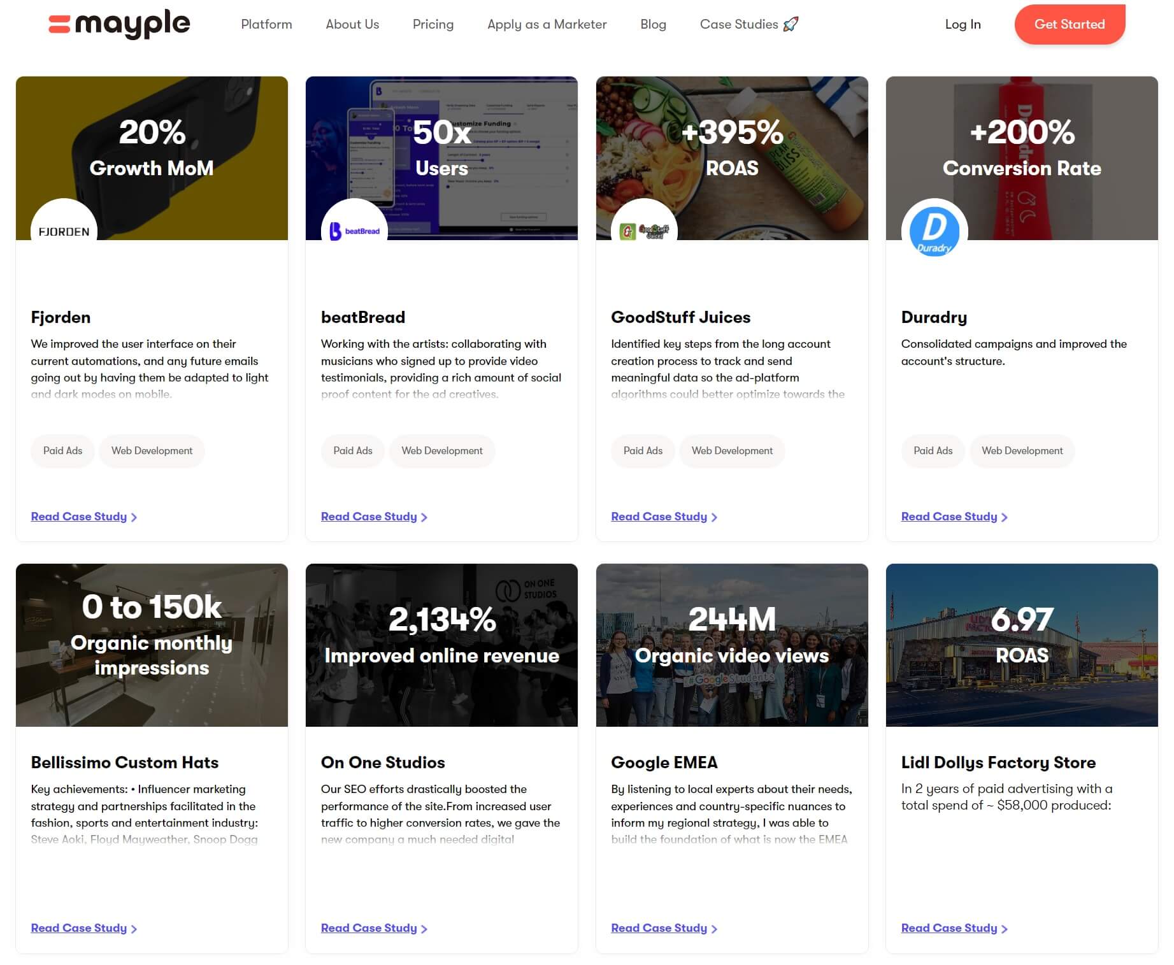Click the rocket icon beside Case Studies
Screen dimensions: 1174x965
point(791,24)
